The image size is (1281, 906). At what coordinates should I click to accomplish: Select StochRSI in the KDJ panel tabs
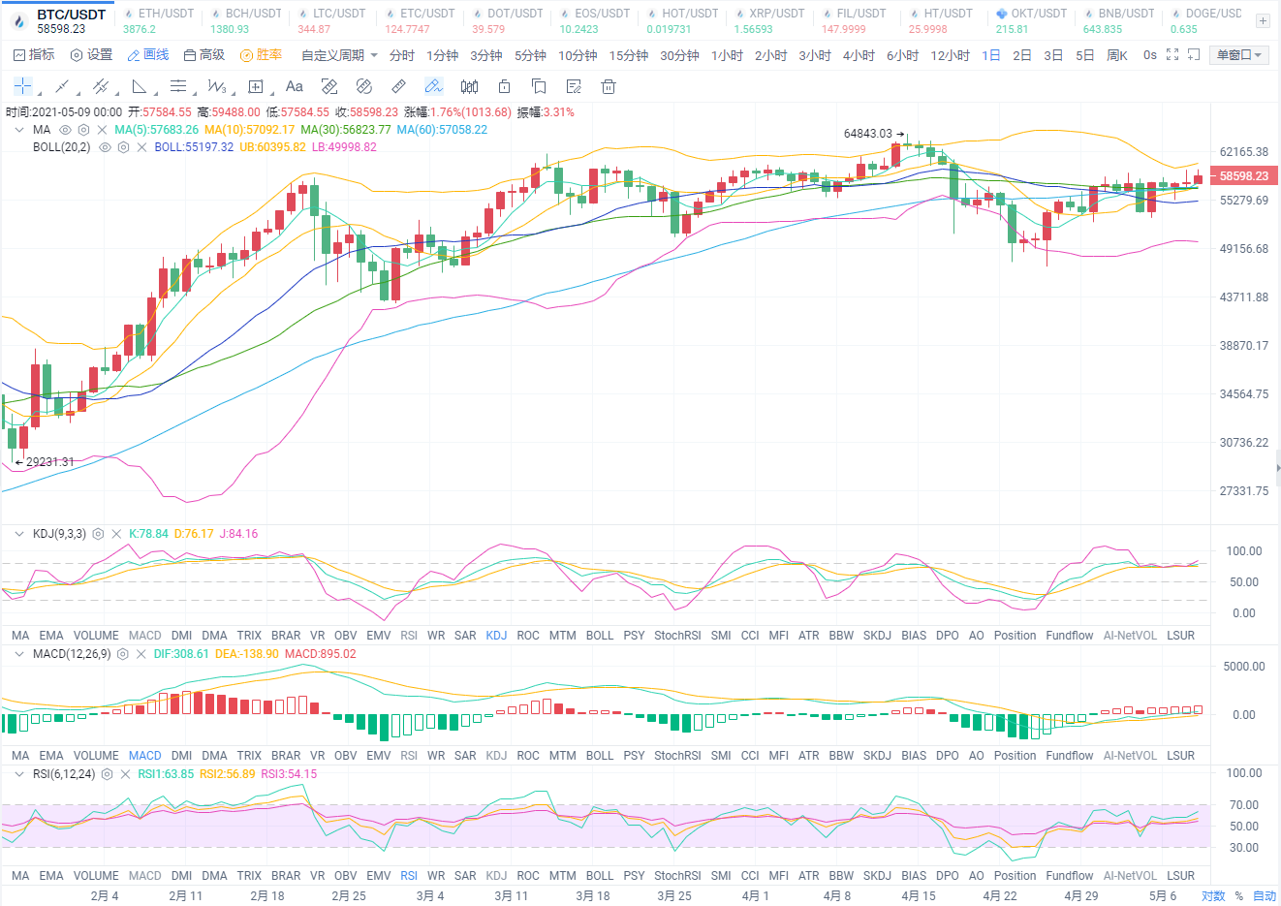(x=677, y=636)
